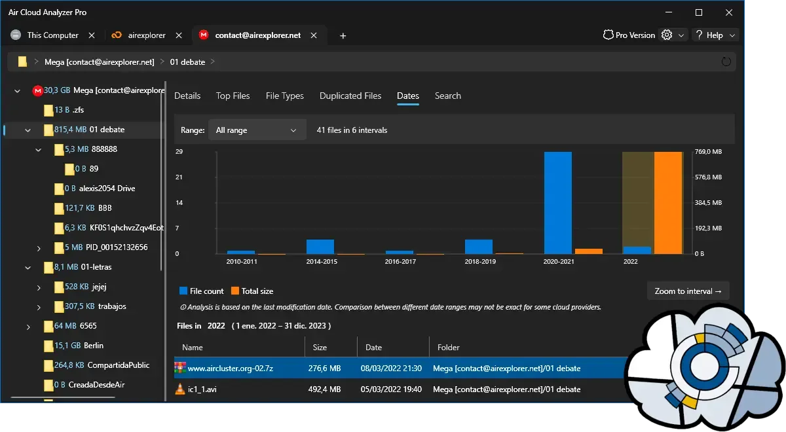
Task: Close the contact@airexplorer.net tab
Action: 314,35
